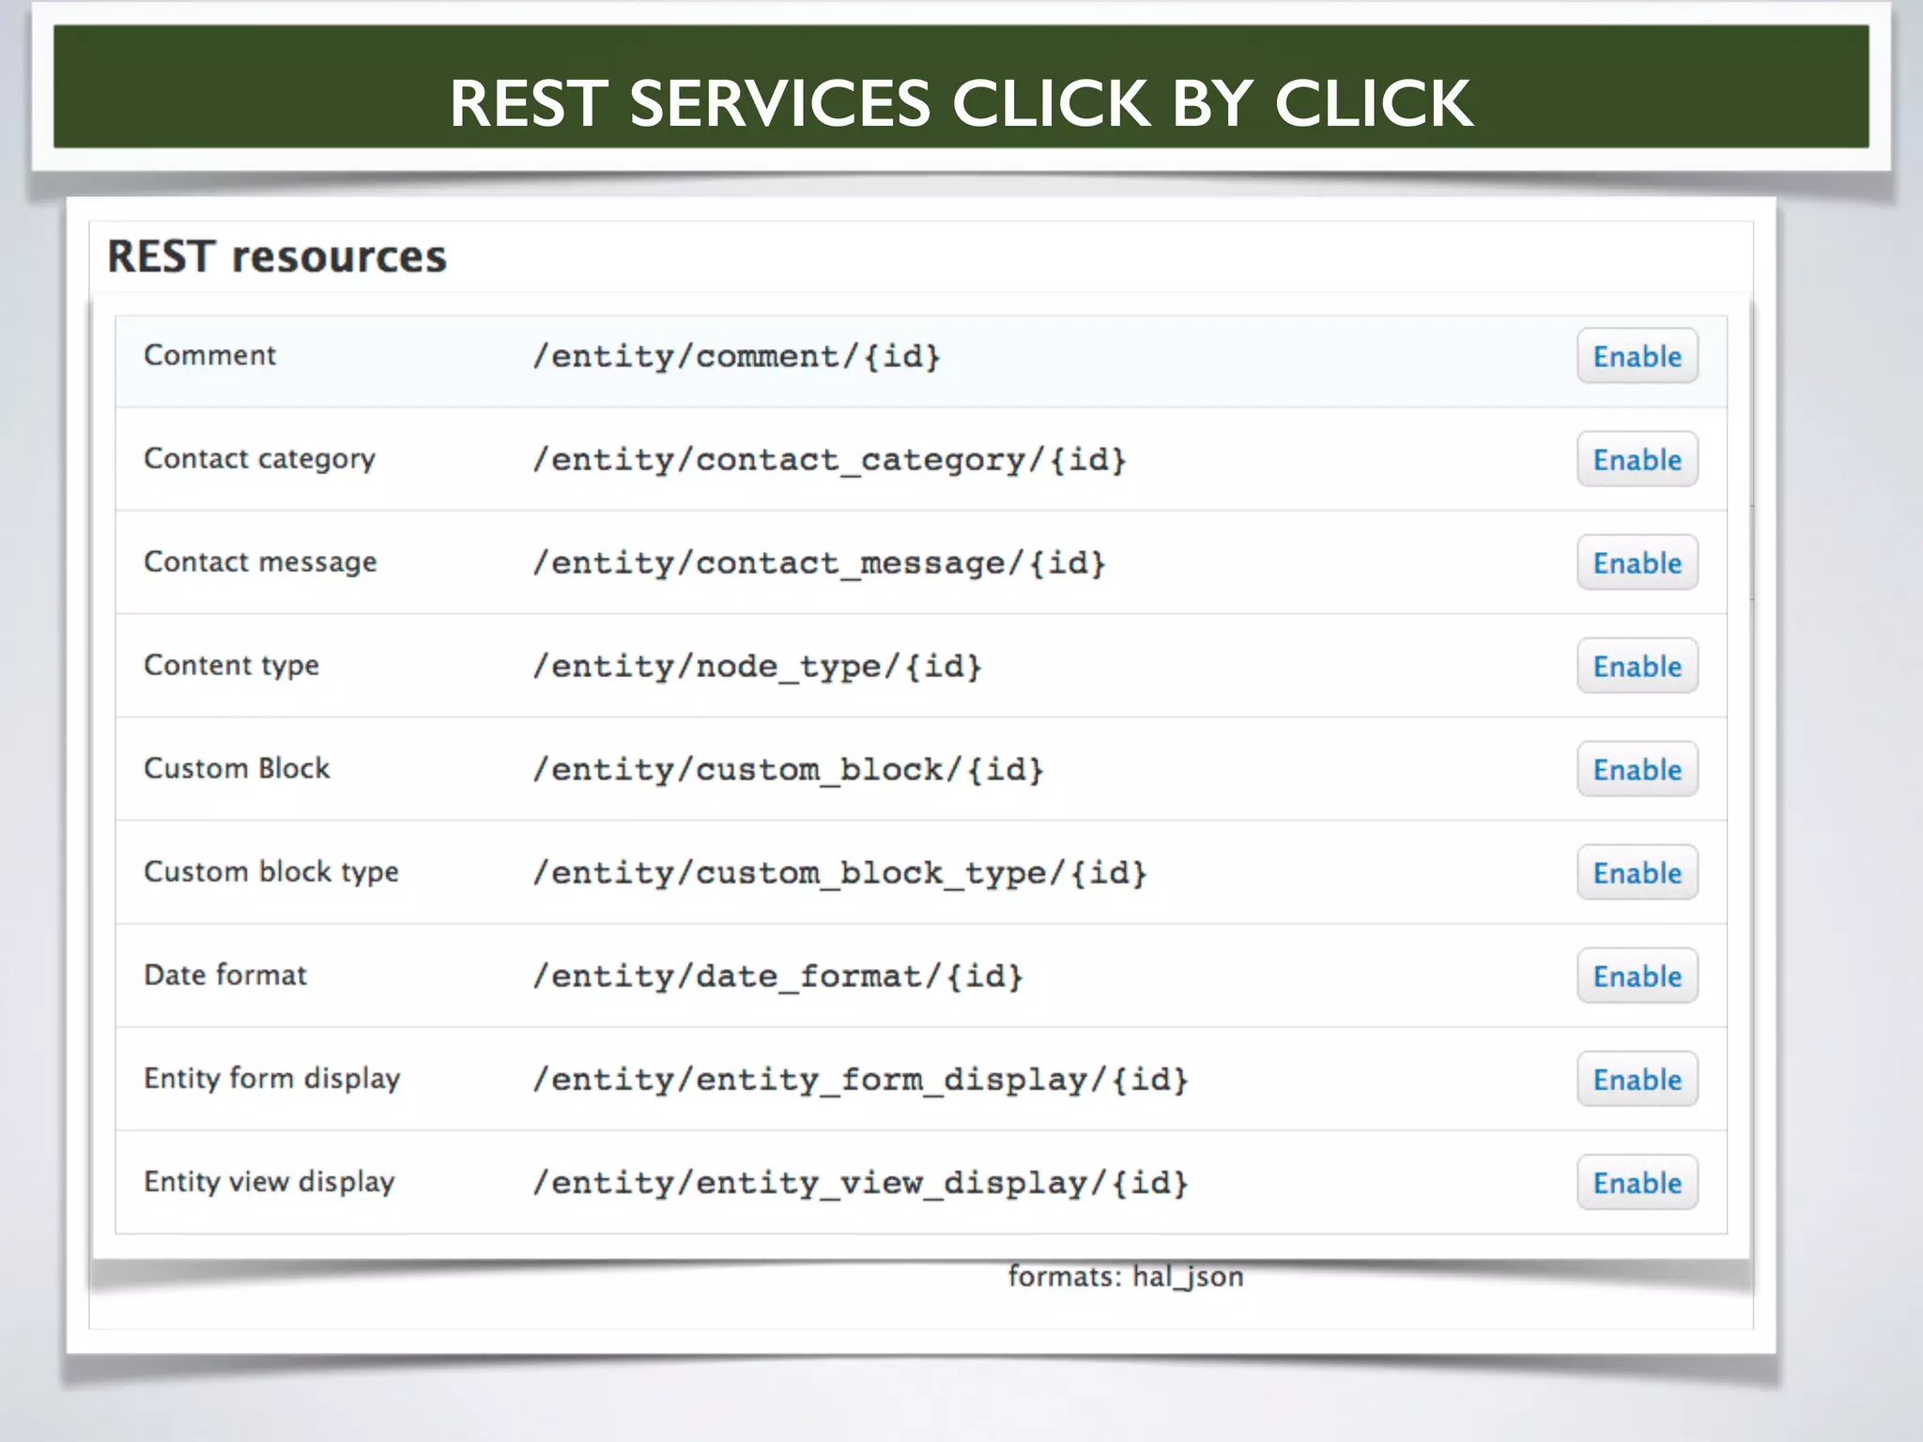Image resolution: width=1923 pixels, height=1442 pixels.
Task: Click the 'REST resources' heading
Action: click(277, 256)
